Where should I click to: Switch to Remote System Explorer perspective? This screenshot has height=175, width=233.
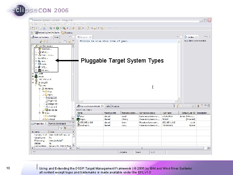pos(47,33)
